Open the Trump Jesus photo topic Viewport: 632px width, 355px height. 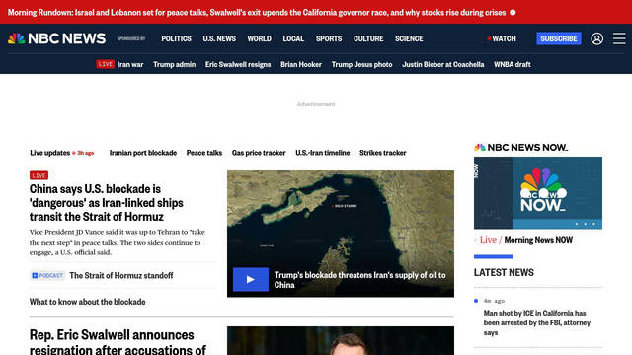(x=361, y=64)
